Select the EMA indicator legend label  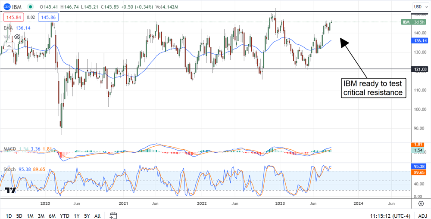pos(8,28)
